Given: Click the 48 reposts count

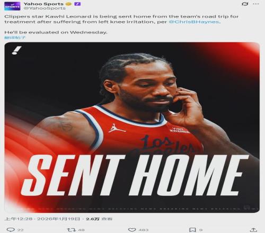Looking at the screenshot, I should [x=81, y=230].
